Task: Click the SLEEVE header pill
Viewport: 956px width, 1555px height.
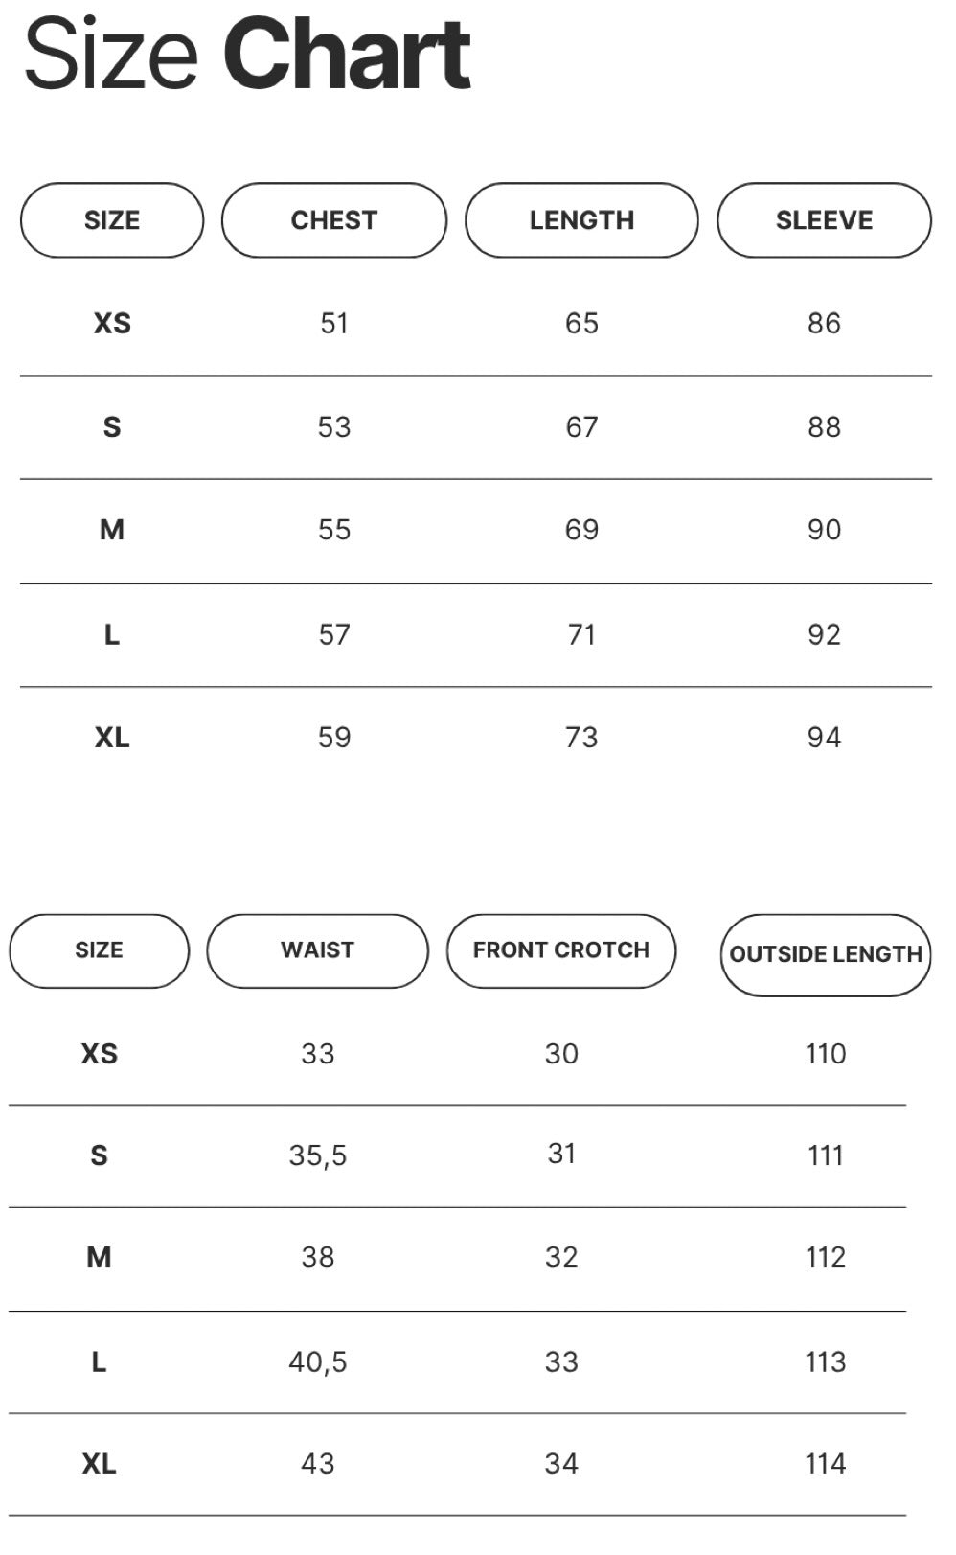Action: point(824,220)
